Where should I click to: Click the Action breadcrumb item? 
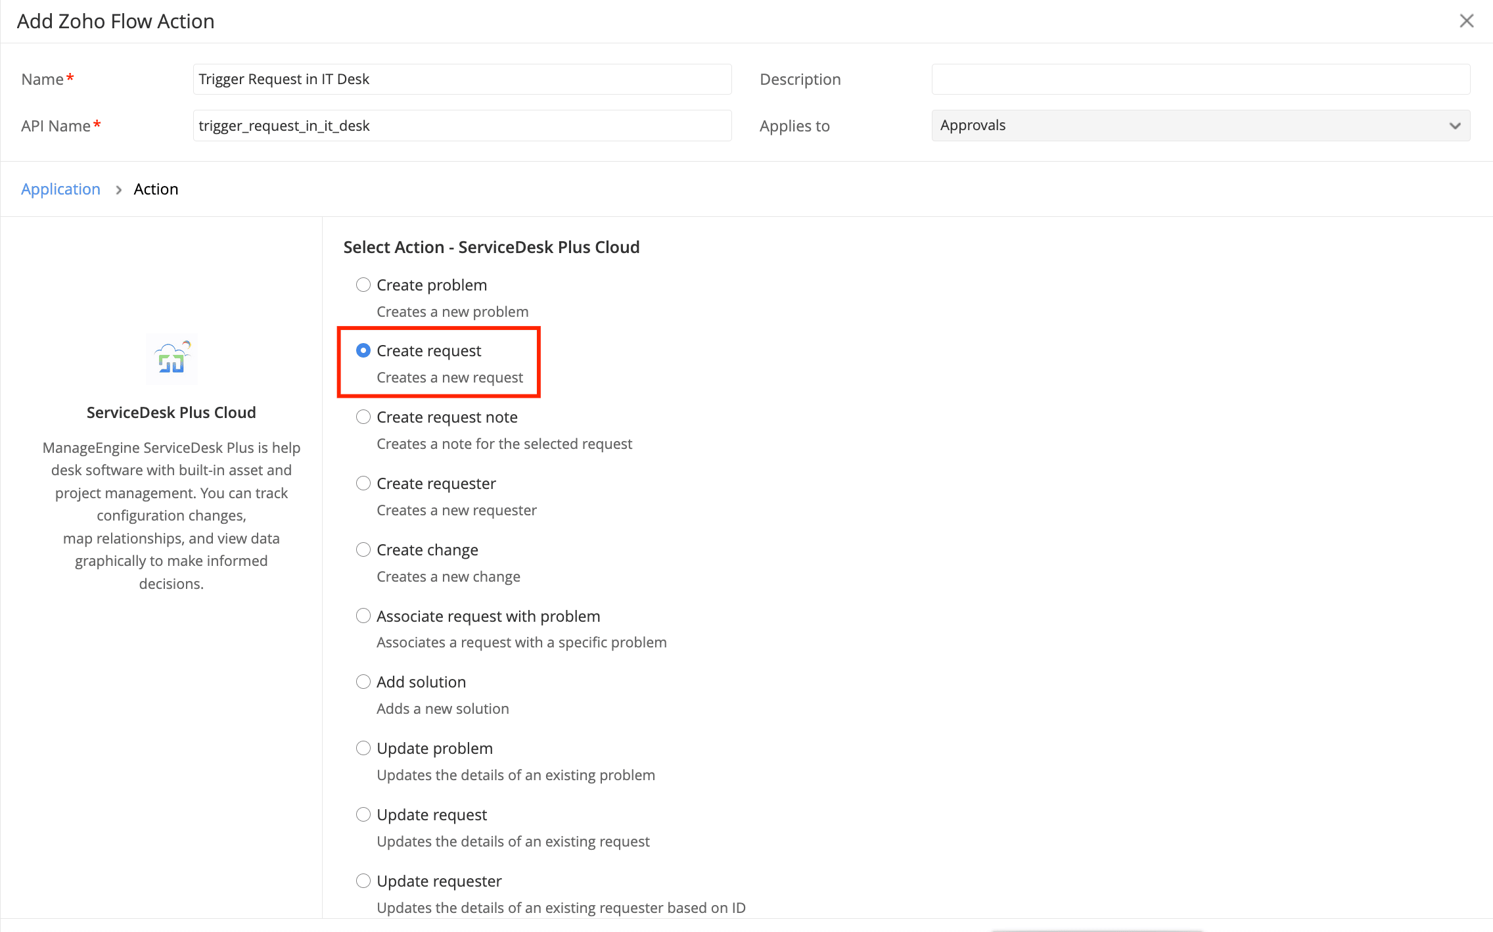156,189
